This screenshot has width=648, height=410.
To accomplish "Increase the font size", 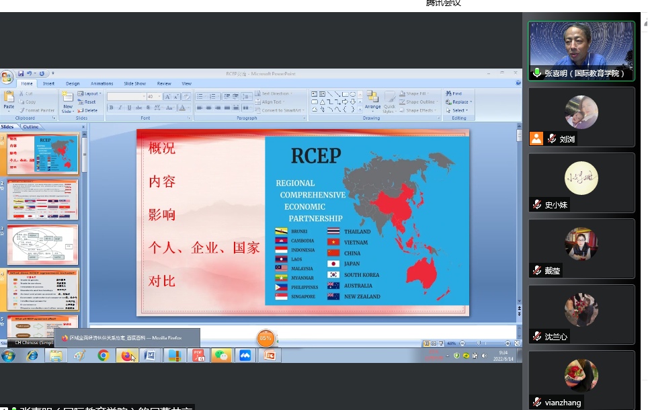I will pos(167,97).
